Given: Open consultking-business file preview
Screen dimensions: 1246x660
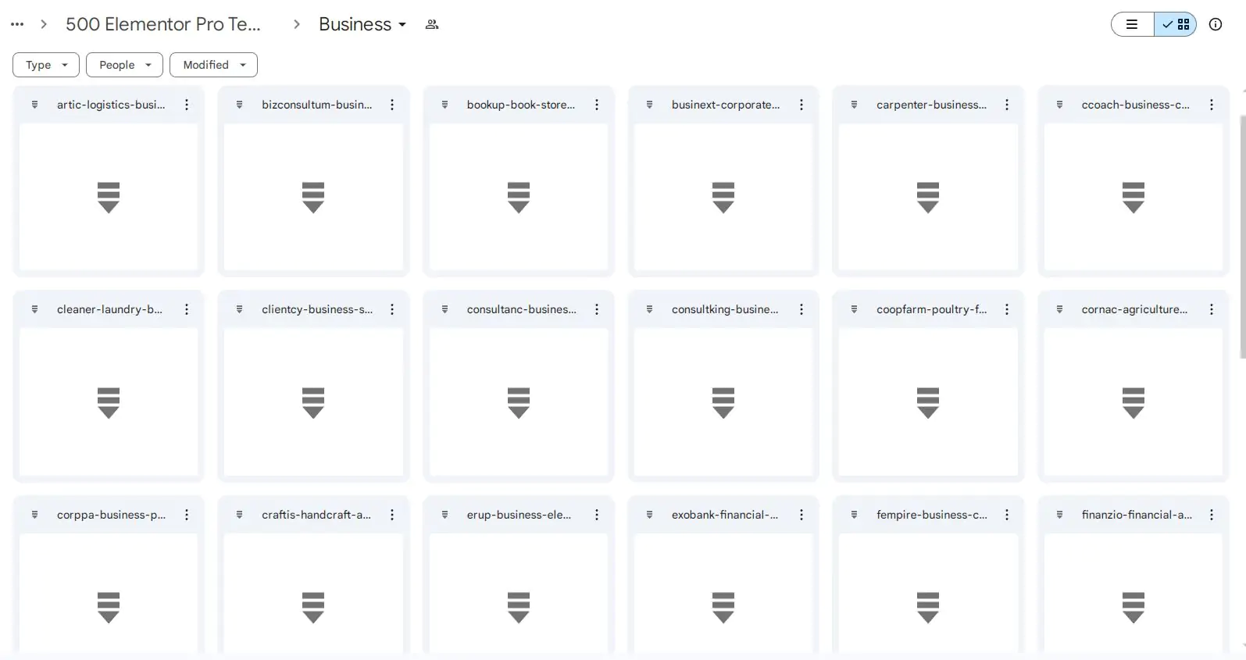Looking at the screenshot, I should 723,402.
